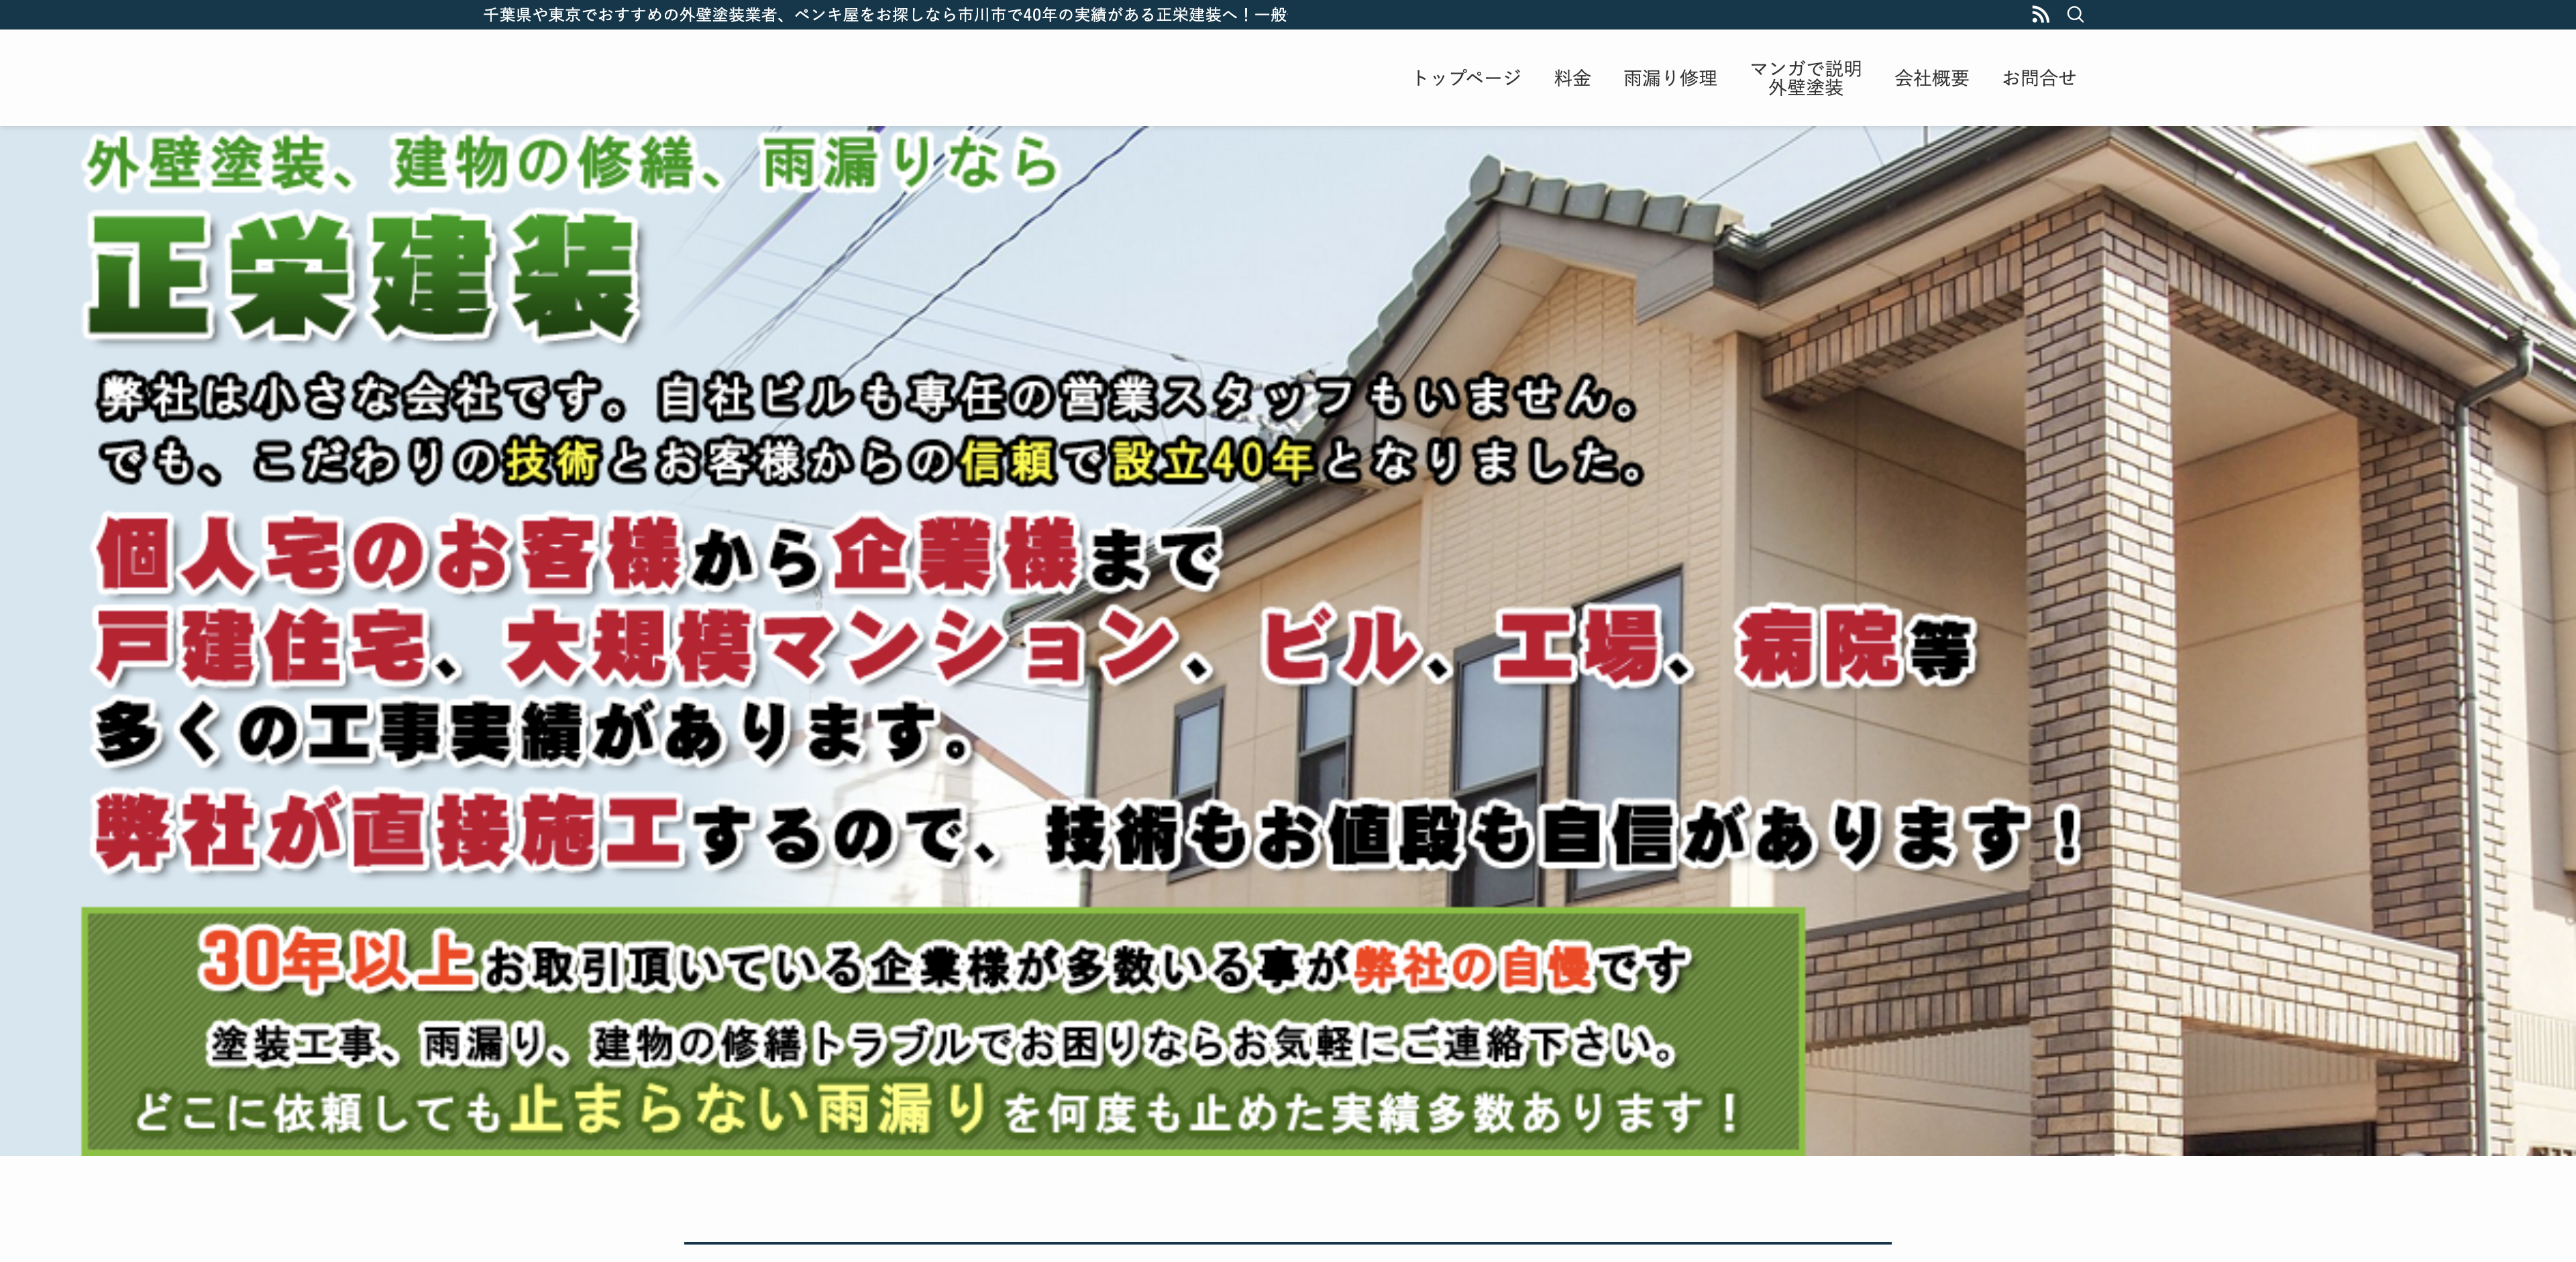
Task: Open the RSS feed icon
Action: (2040, 15)
